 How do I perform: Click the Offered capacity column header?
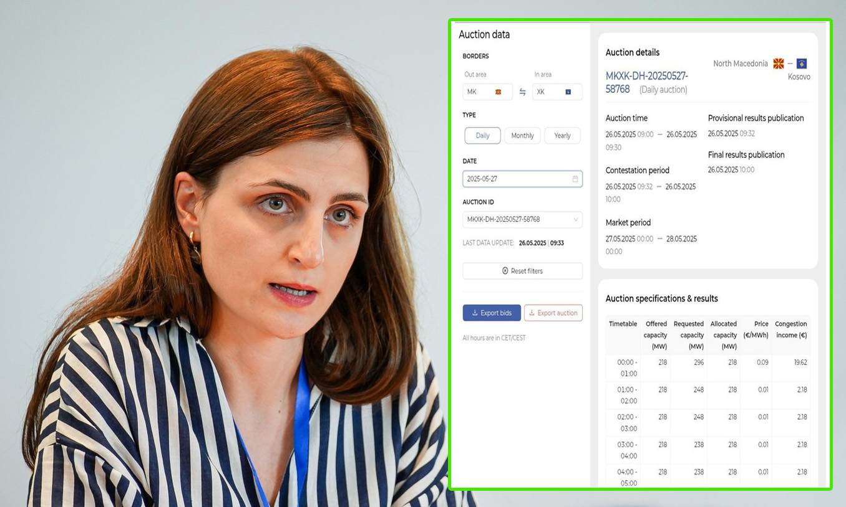(x=655, y=335)
